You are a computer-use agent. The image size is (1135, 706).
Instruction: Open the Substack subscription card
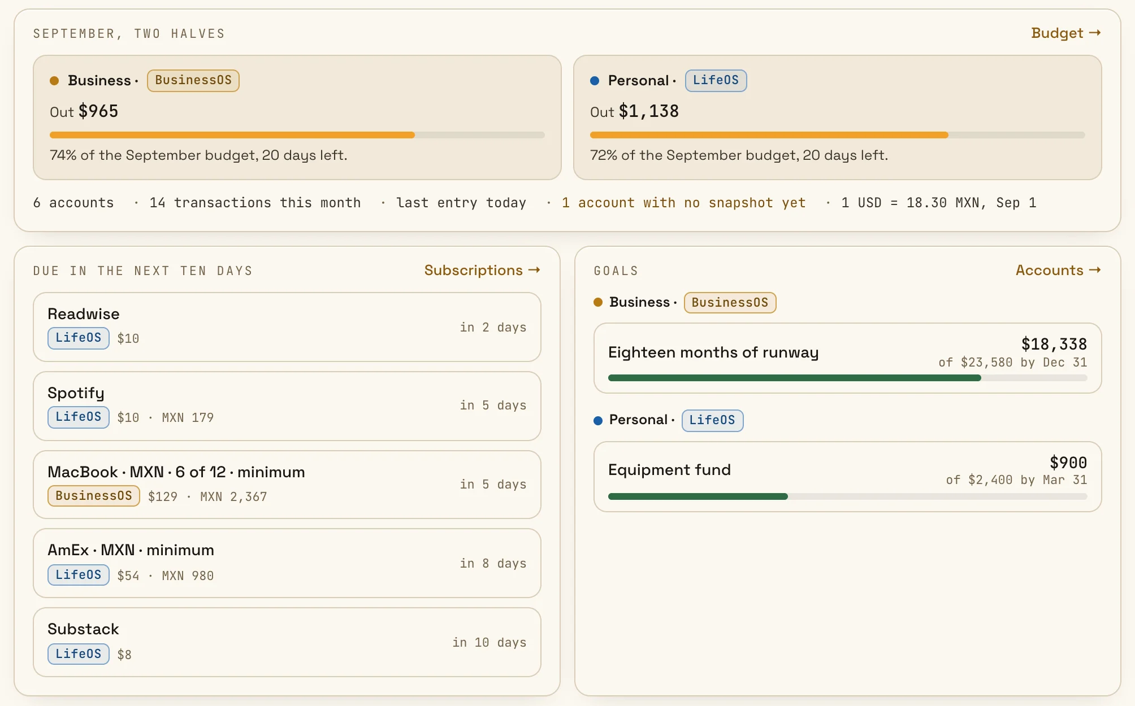click(x=287, y=642)
